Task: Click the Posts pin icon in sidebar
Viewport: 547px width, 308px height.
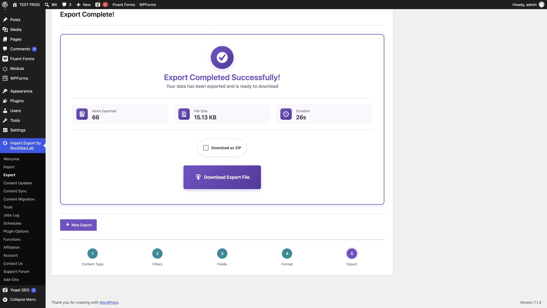Action: pyautogui.click(x=5, y=20)
